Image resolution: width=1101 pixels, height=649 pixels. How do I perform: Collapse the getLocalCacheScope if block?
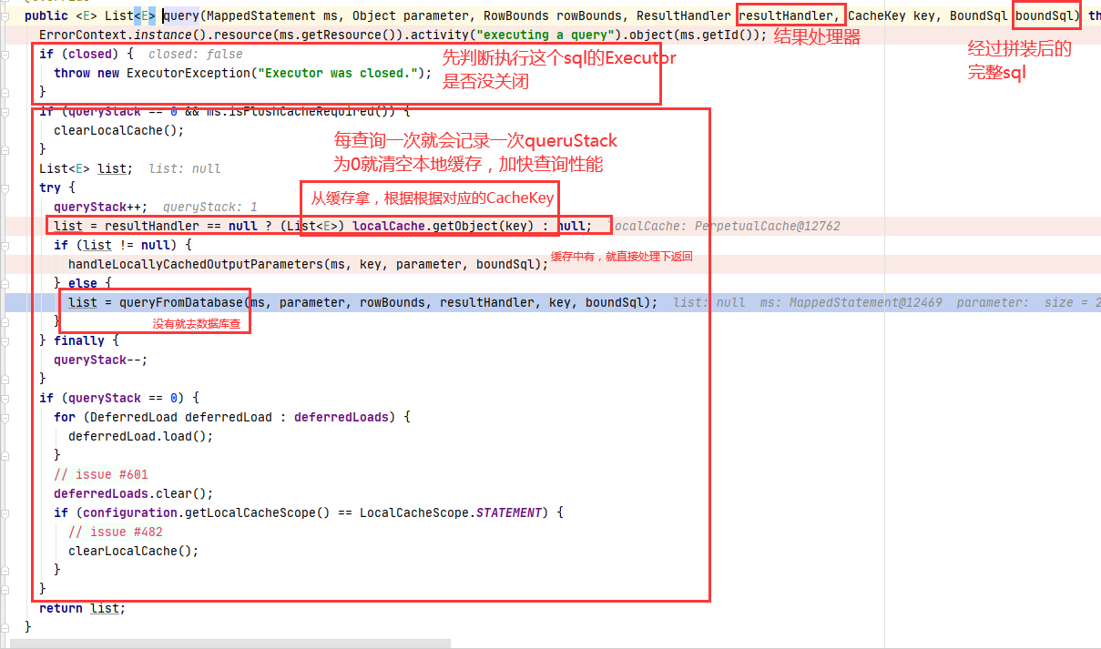[5, 512]
